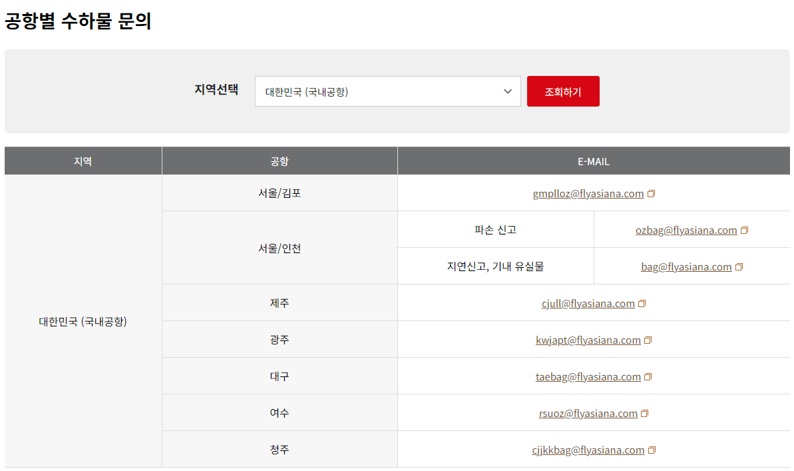Open rsuoz@flyasiana.com email link
The image size is (794, 471).
pyautogui.click(x=588, y=413)
